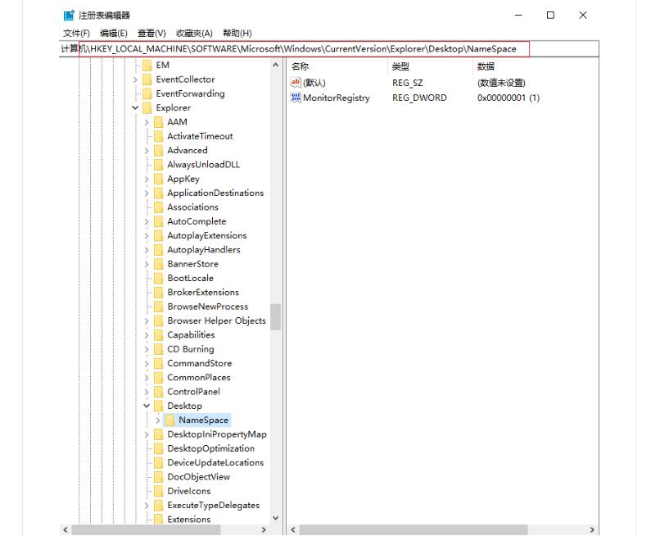Viewport: 651px width, 536px height.
Task: Click the DWORD icon of MonitorRegistry
Action: (295, 98)
